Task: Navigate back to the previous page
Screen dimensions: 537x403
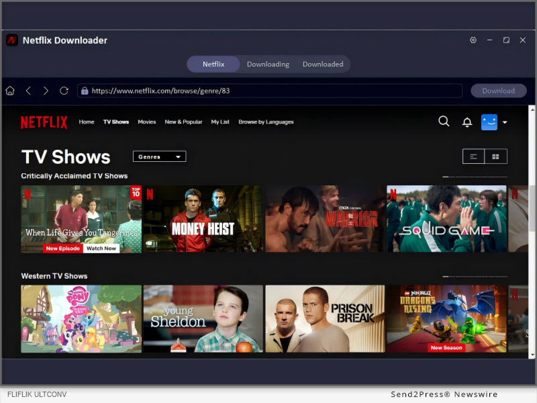Action: 29,90
